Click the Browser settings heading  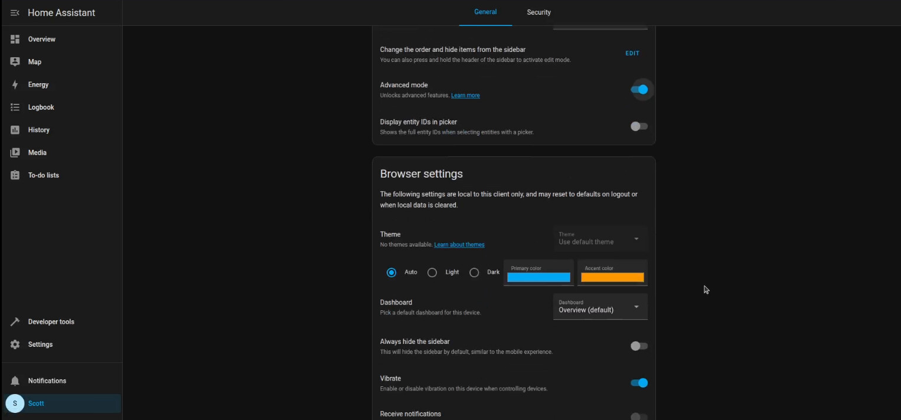tap(422, 174)
